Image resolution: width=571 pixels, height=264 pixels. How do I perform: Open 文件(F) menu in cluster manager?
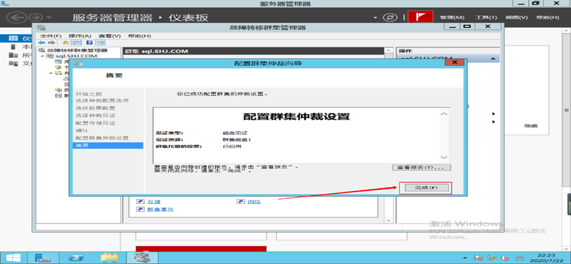pos(51,36)
